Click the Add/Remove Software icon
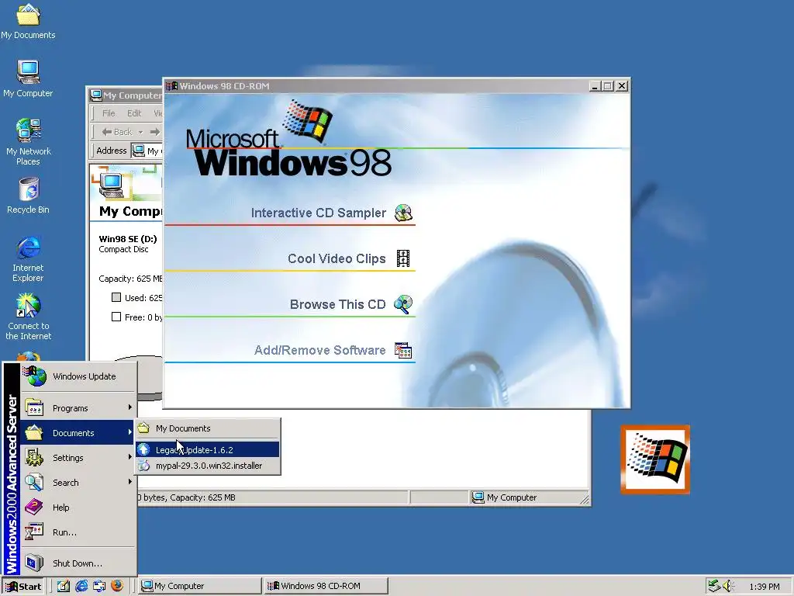This screenshot has height=596, width=794. click(x=403, y=350)
